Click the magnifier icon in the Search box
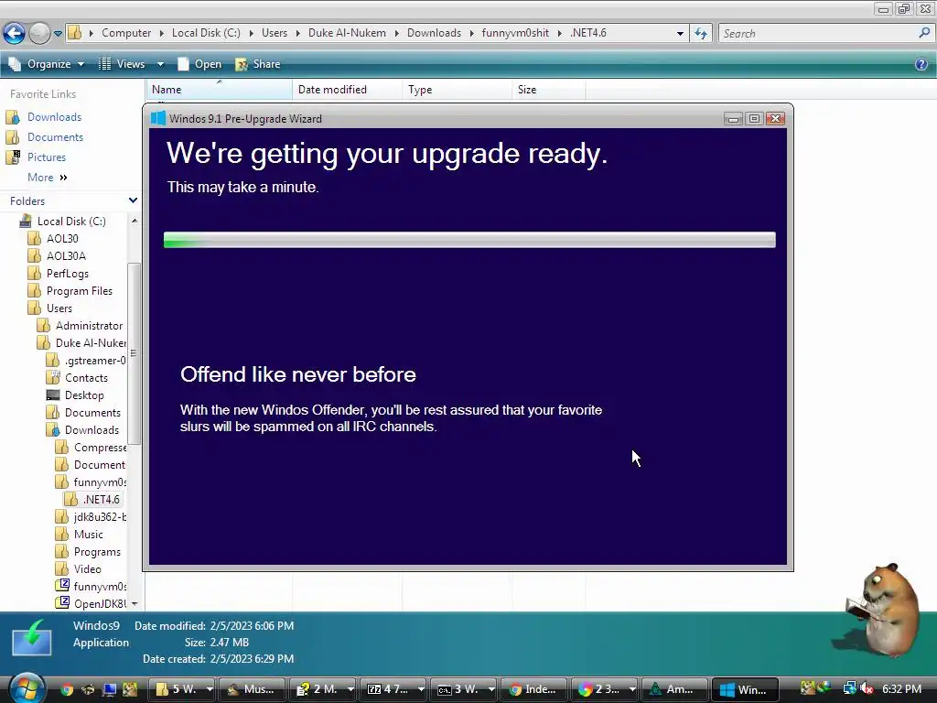The height and width of the screenshot is (703, 937). click(x=924, y=33)
